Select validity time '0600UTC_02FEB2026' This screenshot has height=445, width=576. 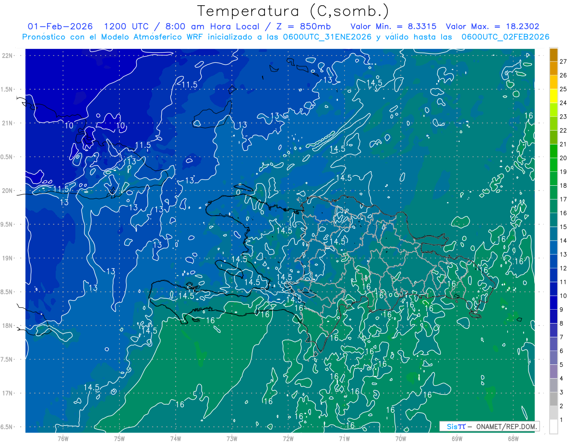[505, 37]
